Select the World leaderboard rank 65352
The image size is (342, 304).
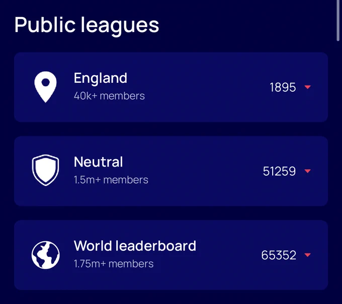point(279,255)
